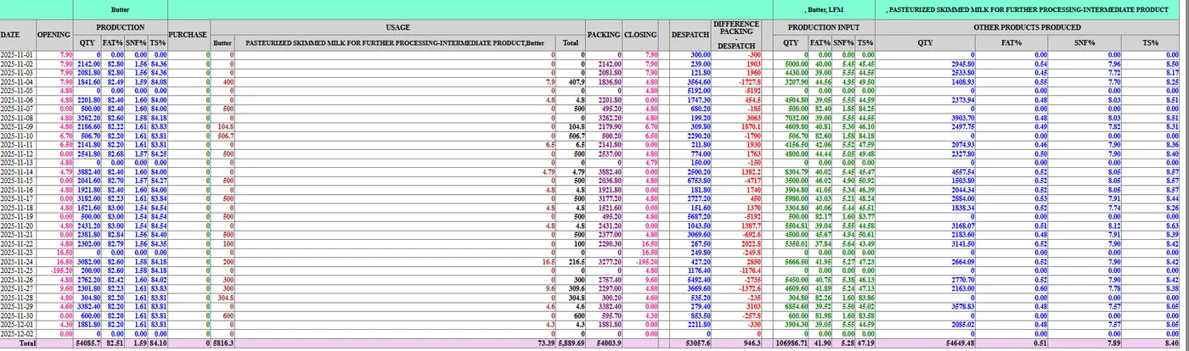Click the DATE column header

(x=10, y=35)
